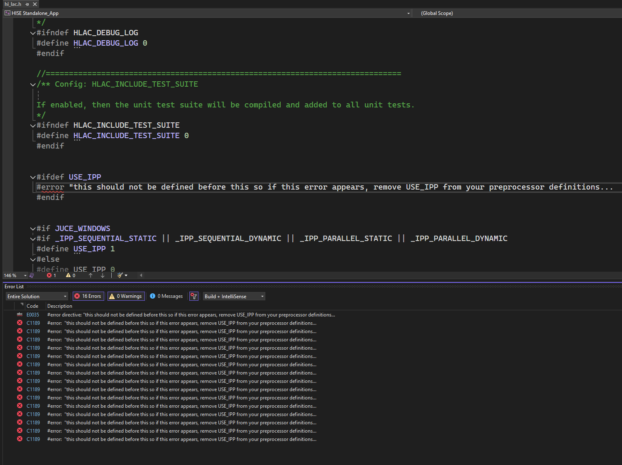The width and height of the screenshot is (622, 465).
Task: Click the editor error count indicator
Action: tap(51, 275)
